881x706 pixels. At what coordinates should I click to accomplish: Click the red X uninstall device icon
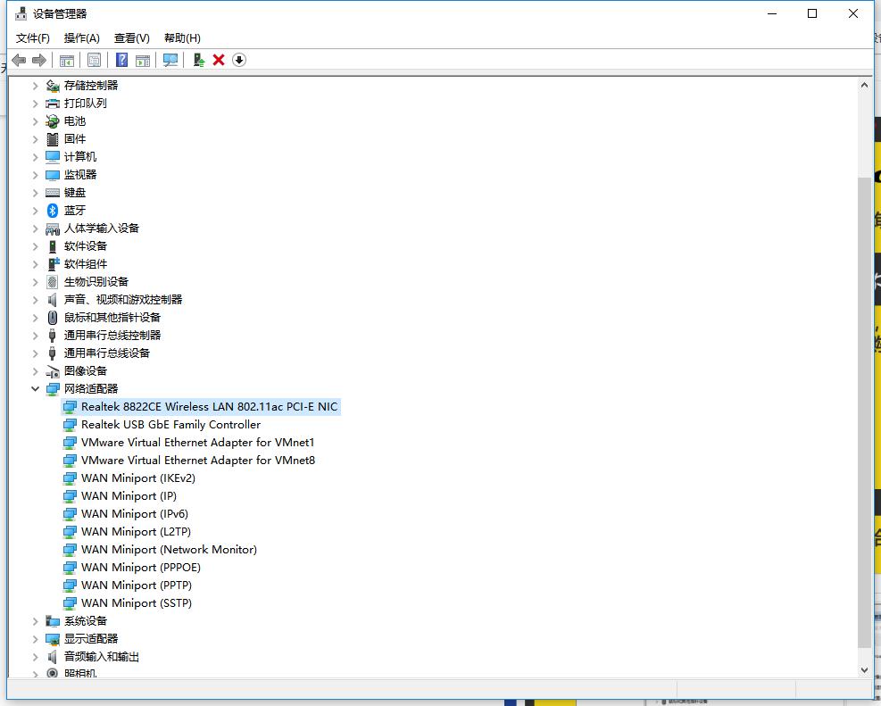(x=219, y=60)
